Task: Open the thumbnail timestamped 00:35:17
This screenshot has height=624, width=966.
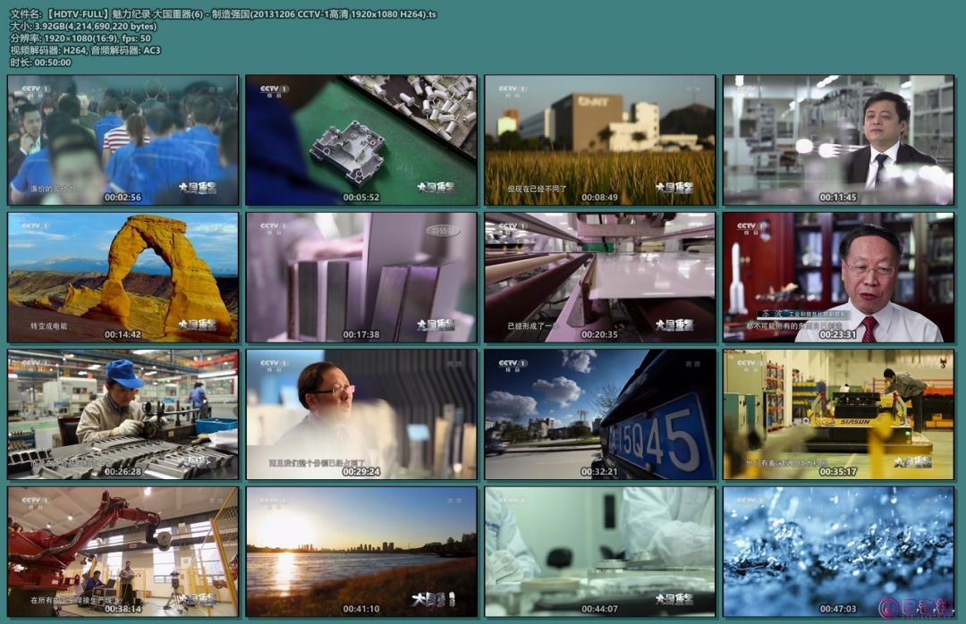Action: point(838,415)
